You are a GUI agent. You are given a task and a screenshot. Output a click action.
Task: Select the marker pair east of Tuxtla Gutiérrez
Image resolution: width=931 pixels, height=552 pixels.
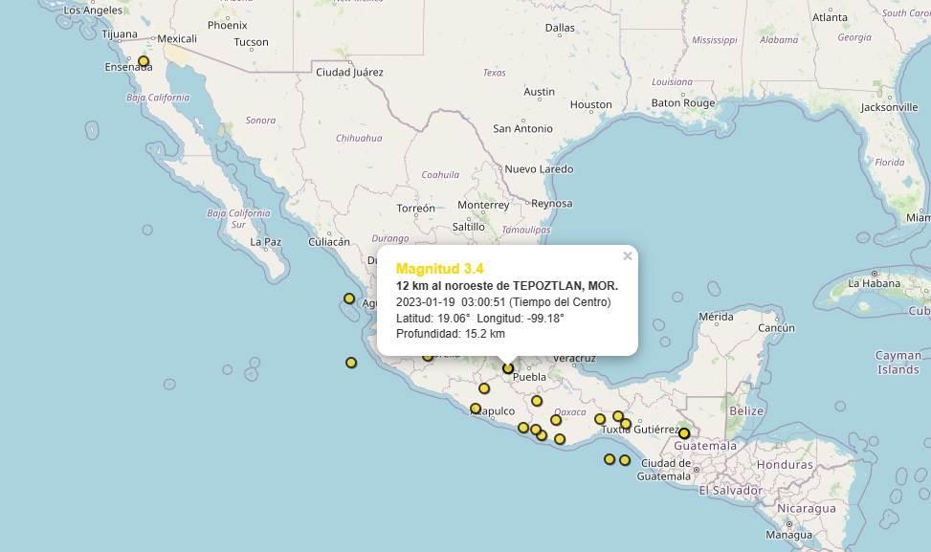[622, 419]
